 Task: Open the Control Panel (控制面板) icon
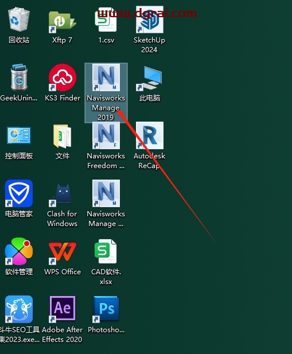coord(19,135)
